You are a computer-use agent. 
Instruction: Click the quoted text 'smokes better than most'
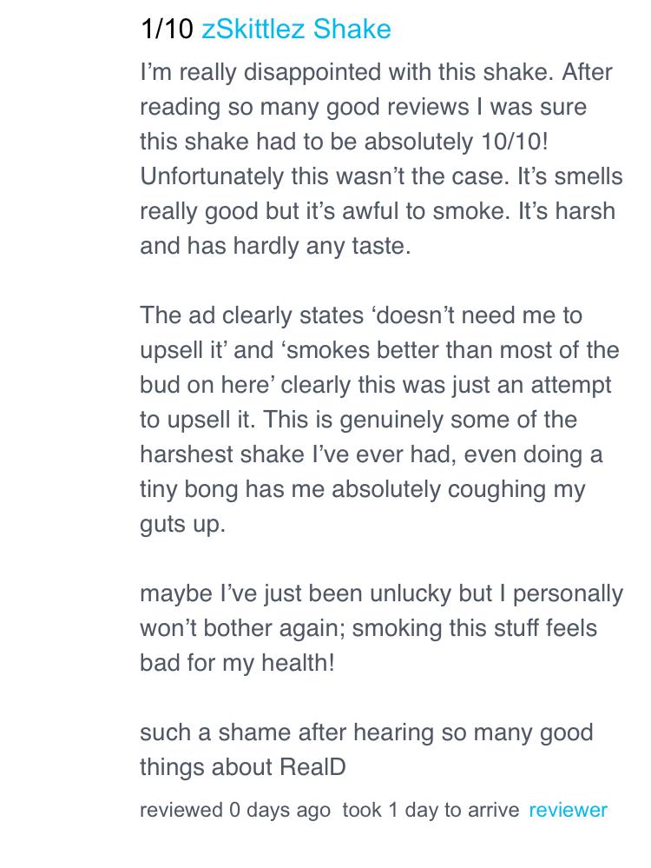(x=432, y=350)
